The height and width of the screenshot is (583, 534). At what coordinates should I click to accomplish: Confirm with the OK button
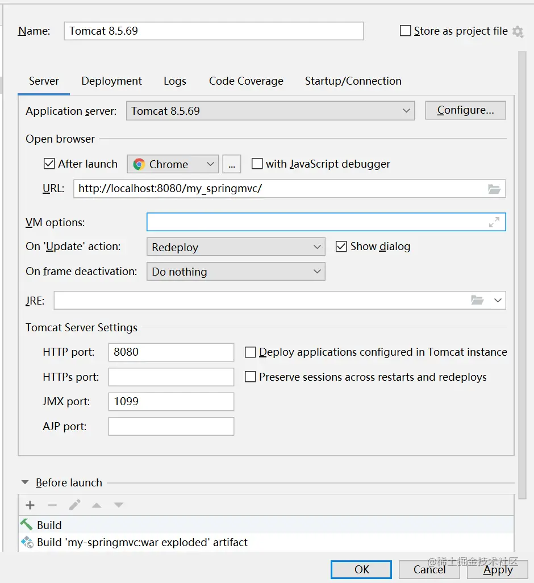pos(361,569)
